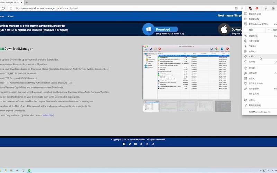The width and height of the screenshot is (277, 173).
Task: Click the red circle extension icon
Action: [x=257, y=8]
